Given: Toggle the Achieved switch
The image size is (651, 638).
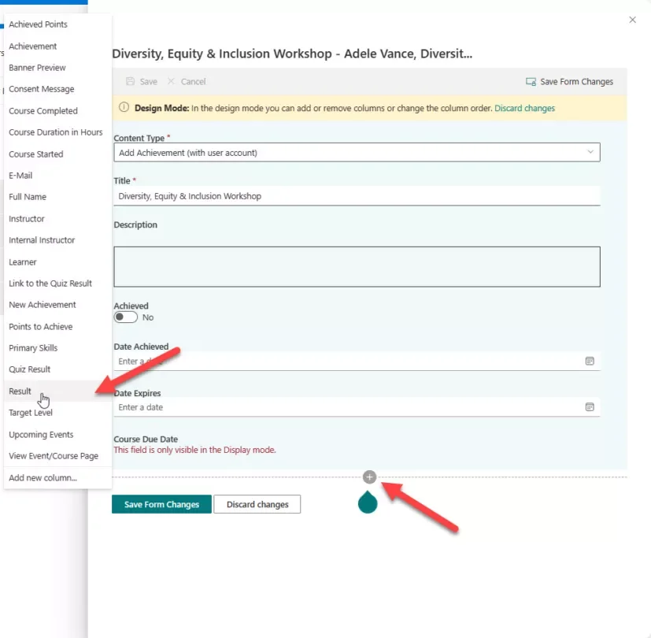Looking at the screenshot, I should tap(125, 317).
